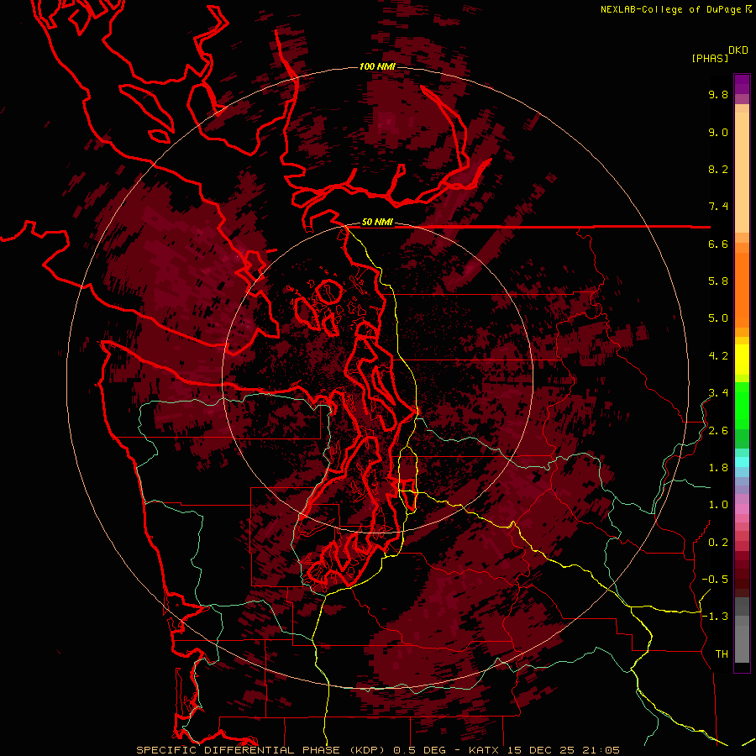756x756 pixels.
Task: Click the 9.0 scale value
Action: (x=718, y=132)
